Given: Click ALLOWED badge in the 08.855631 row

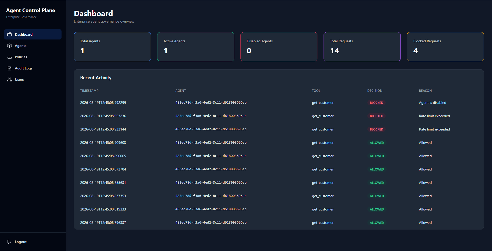Looking at the screenshot, I should point(377,183).
